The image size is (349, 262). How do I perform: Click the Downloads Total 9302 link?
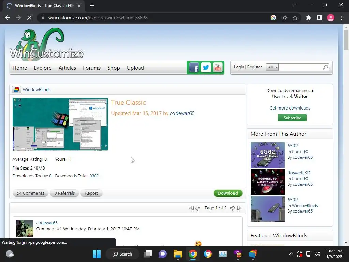click(94, 176)
